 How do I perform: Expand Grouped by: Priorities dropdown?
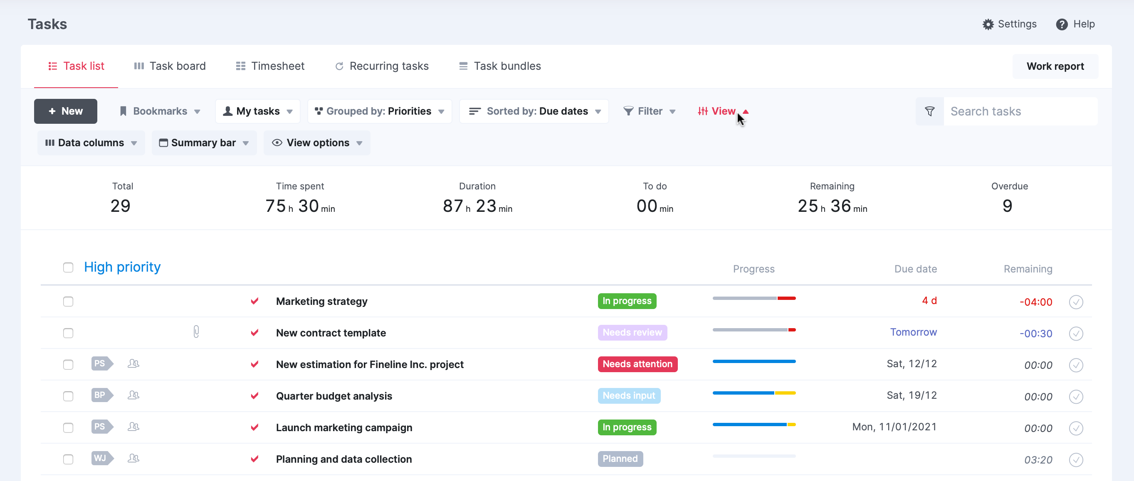(380, 111)
